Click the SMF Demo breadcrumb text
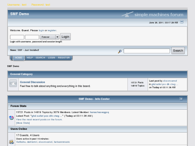195x146 pixels. (x=13, y=66)
